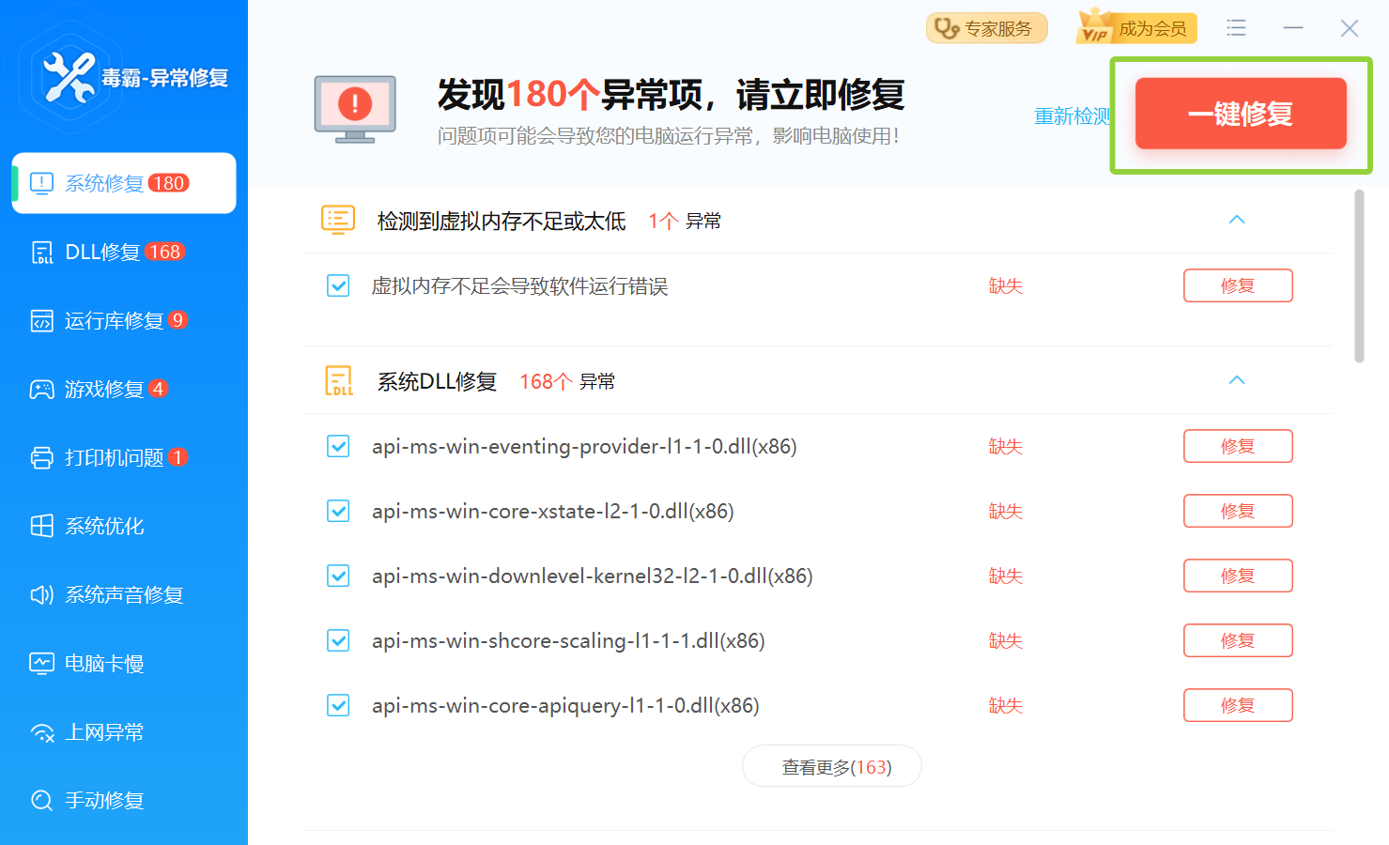This screenshot has width=1389, height=845.
Task: Expand list with 查看更多(163)
Action: [x=832, y=766]
